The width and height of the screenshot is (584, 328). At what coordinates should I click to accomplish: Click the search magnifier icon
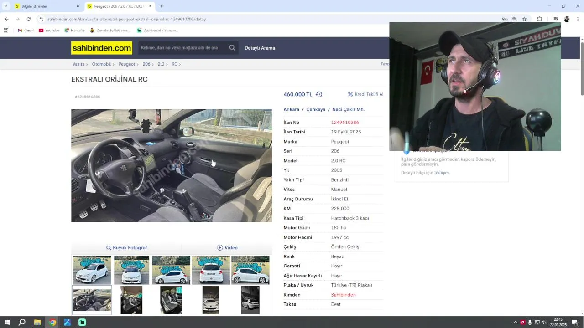232,48
